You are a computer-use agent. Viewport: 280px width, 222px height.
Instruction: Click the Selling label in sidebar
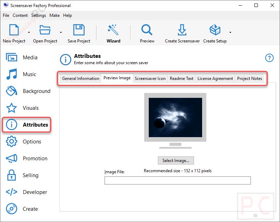click(x=31, y=175)
